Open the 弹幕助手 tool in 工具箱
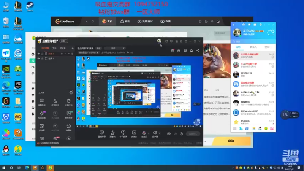This screenshot has width=304, height=171. (x=42, y=102)
